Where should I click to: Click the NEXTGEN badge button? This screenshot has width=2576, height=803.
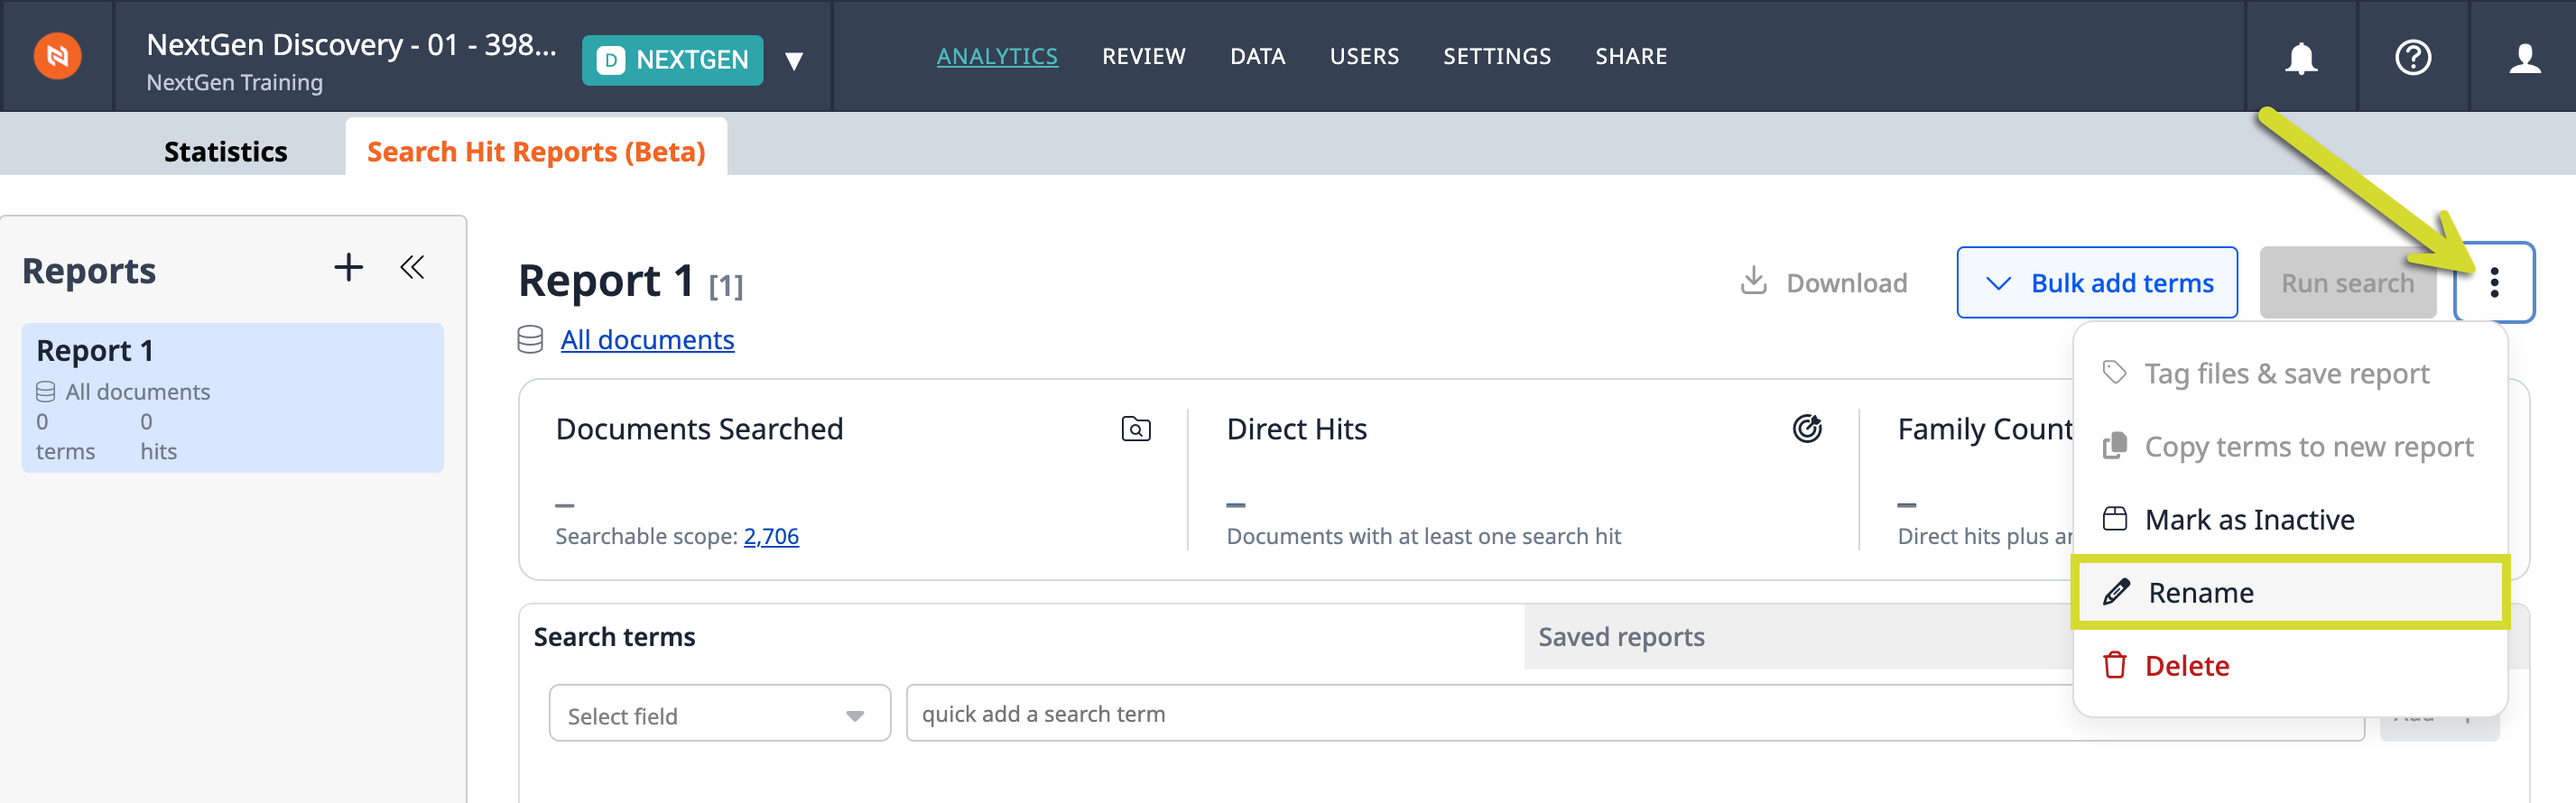click(x=672, y=60)
